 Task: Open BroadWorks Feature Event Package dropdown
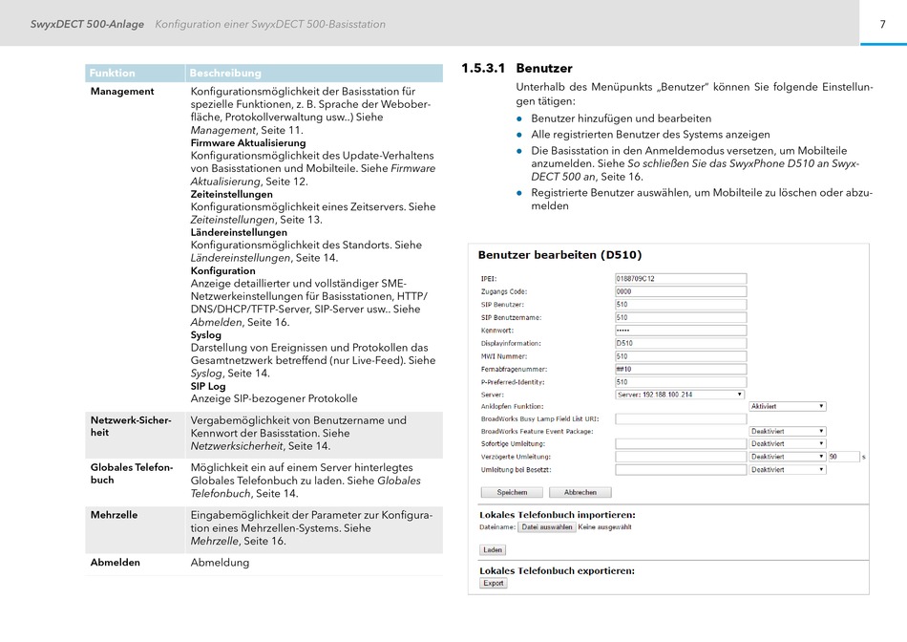point(788,431)
